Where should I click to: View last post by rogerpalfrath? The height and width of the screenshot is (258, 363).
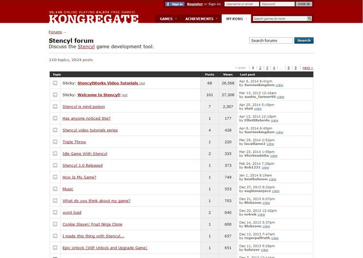pos(275,238)
